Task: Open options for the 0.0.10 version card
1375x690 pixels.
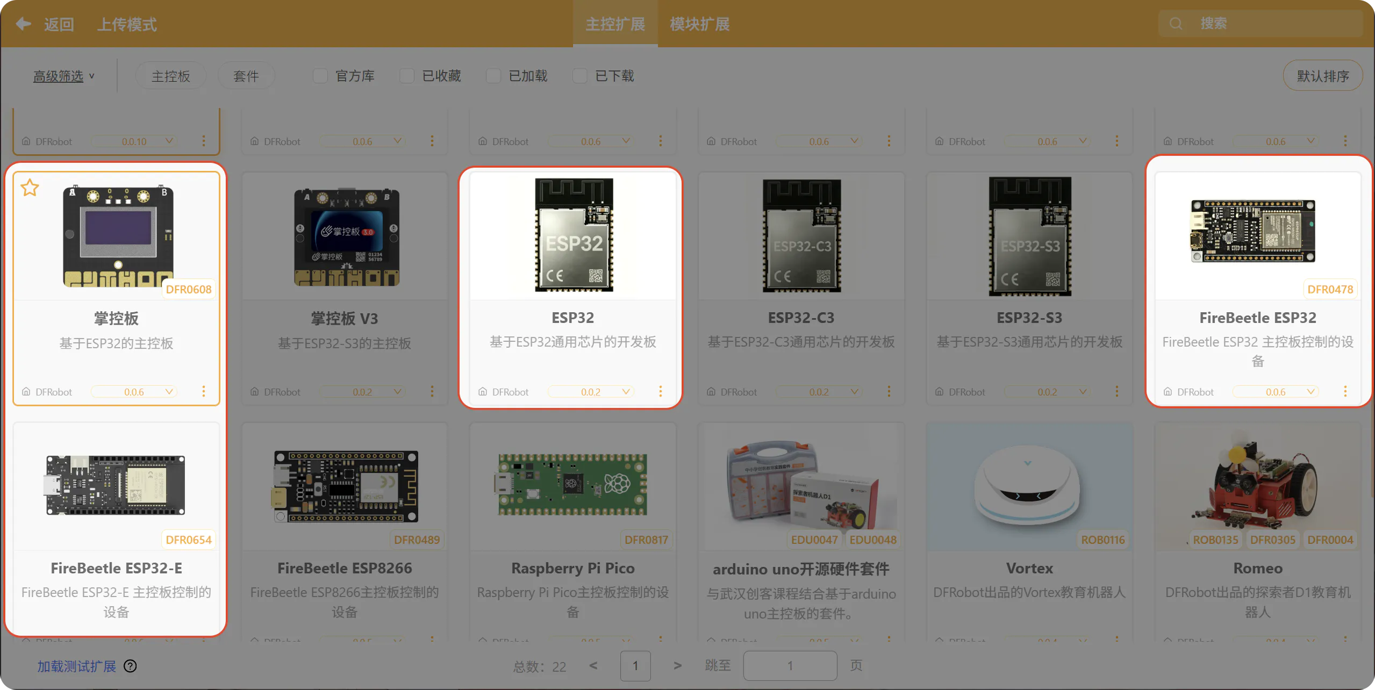Action: coord(203,141)
